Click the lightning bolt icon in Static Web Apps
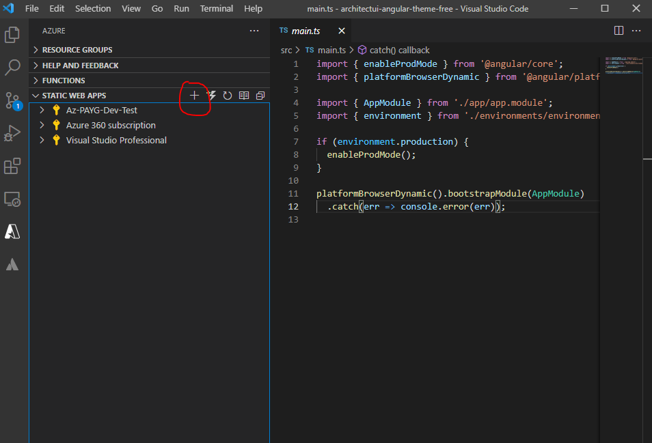 212,96
